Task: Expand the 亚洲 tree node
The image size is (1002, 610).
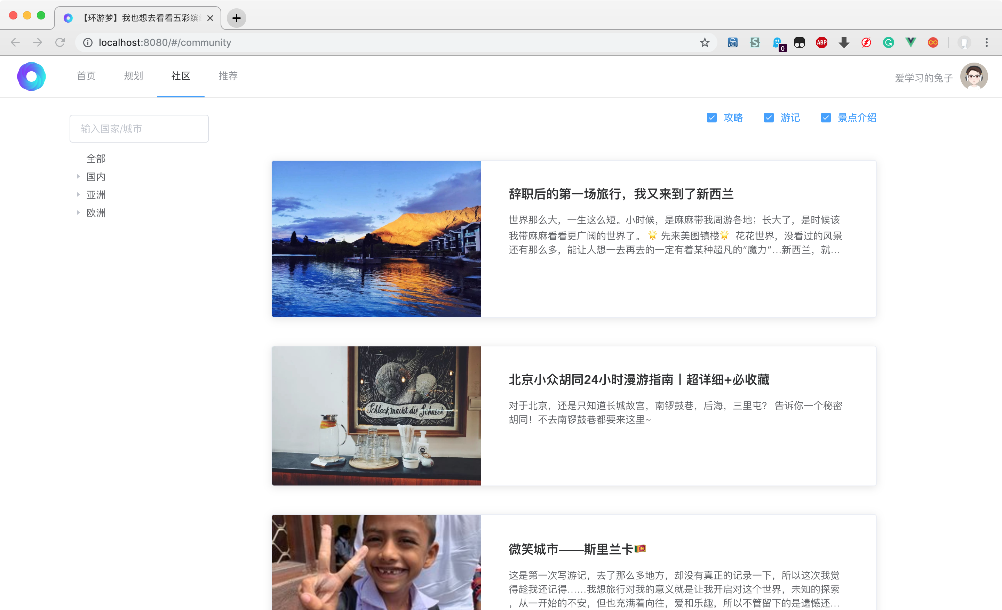Action: point(78,195)
